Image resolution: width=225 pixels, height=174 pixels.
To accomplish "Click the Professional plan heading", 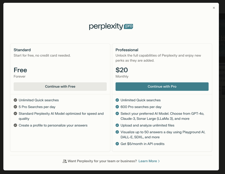I will pyautogui.click(x=127, y=50).
